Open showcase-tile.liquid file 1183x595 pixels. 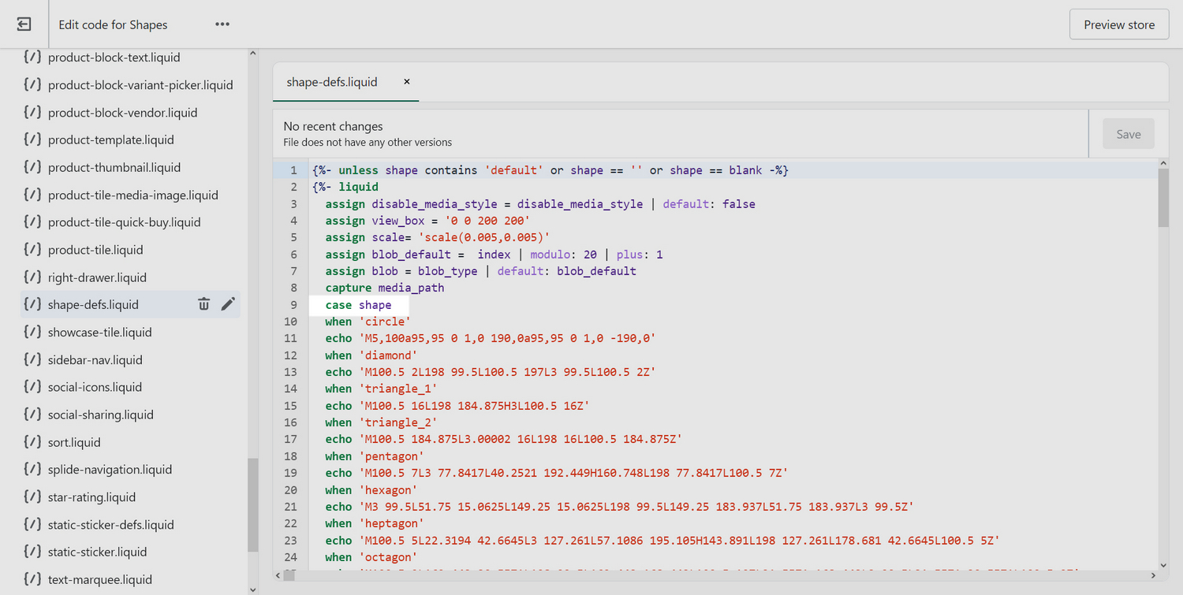[x=99, y=332]
